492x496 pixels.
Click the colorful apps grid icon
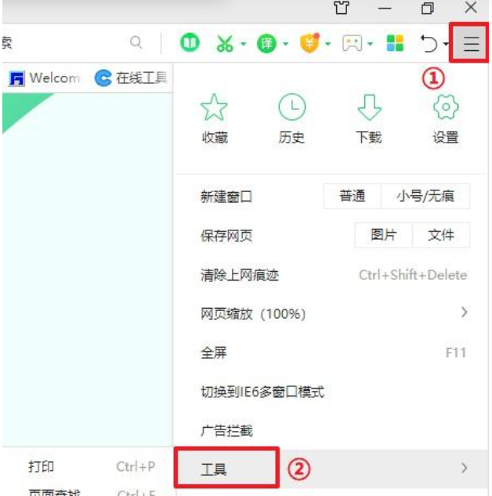click(x=395, y=43)
